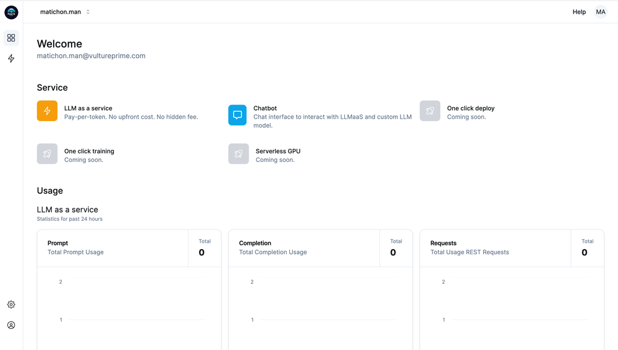Click the One click deploy rocket icon

click(x=430, y=111)
